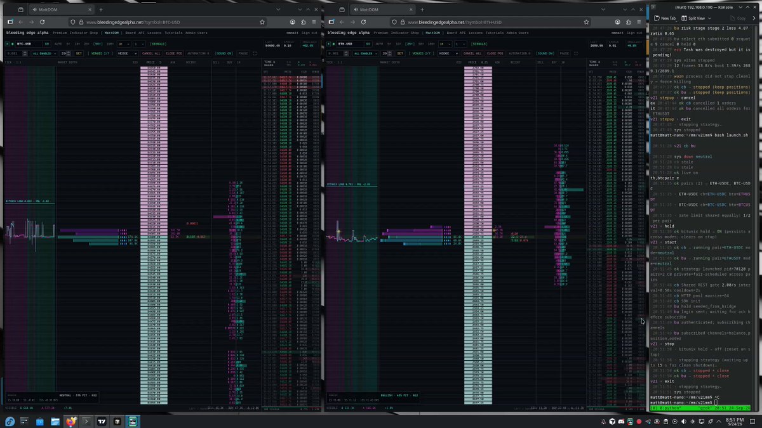The image size is (762, 428).
Task: Click CLOSE POS in the ETH-USD window
Action: coord(494,53)
